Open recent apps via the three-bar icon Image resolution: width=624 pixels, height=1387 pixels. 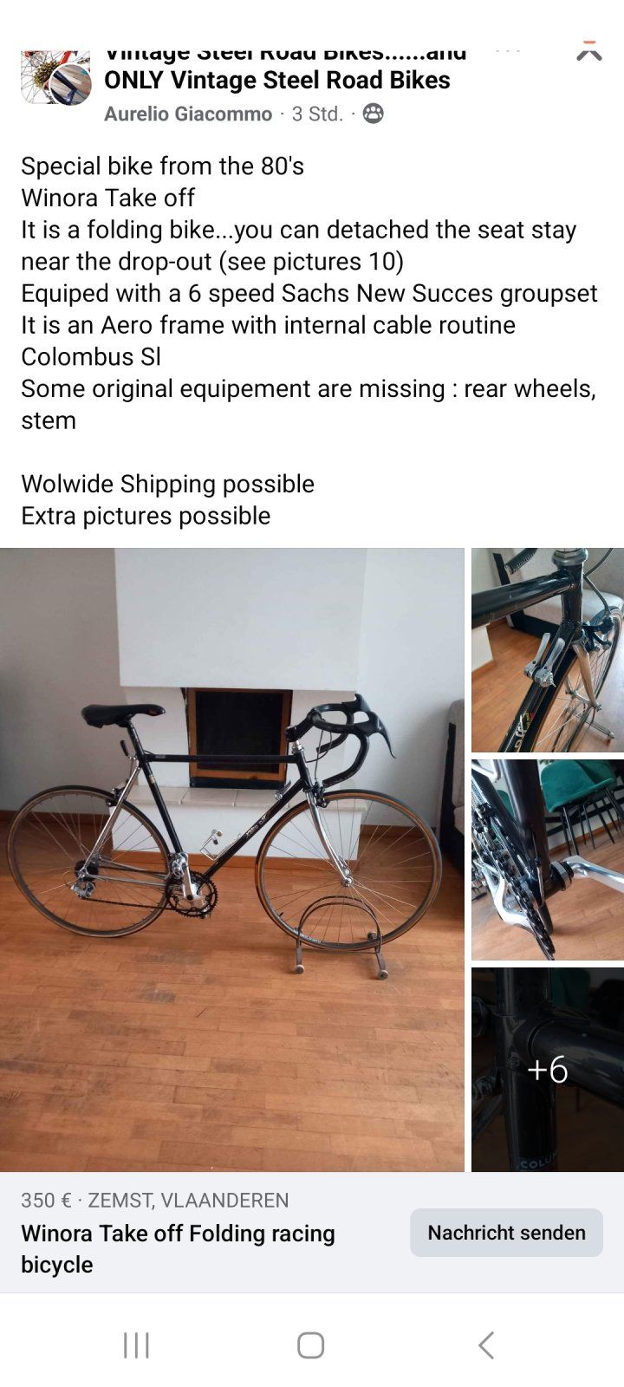[136, 1345]
